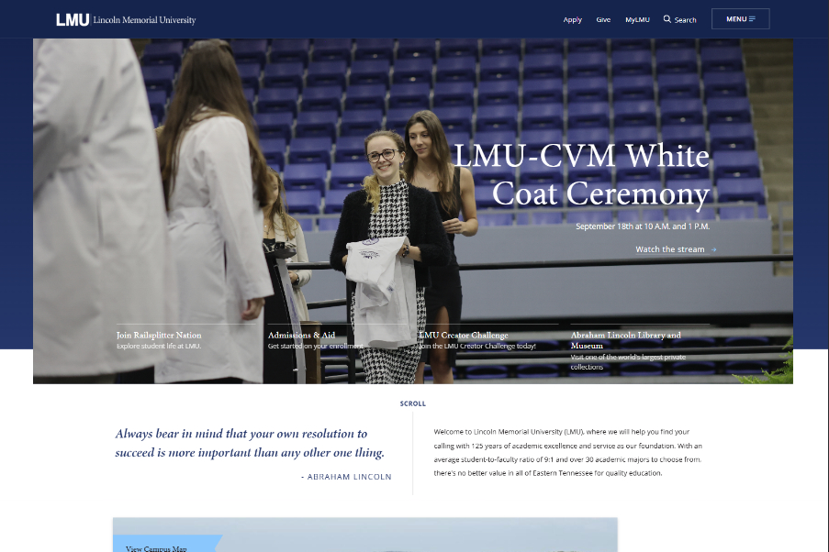
Task: Open the MENU button
Action: click(740, 19)
